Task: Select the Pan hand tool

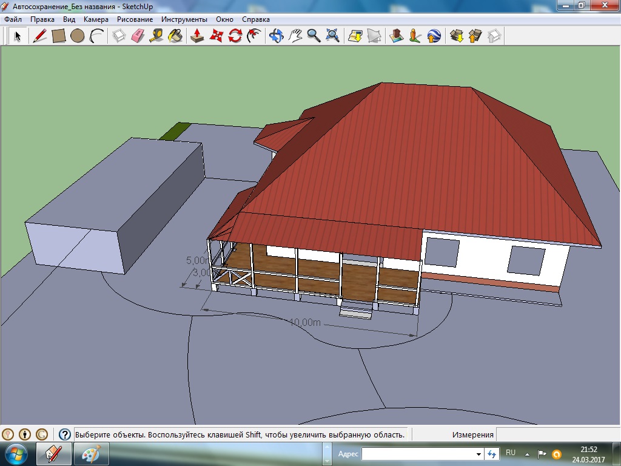Action: click(x=295, y=36)
